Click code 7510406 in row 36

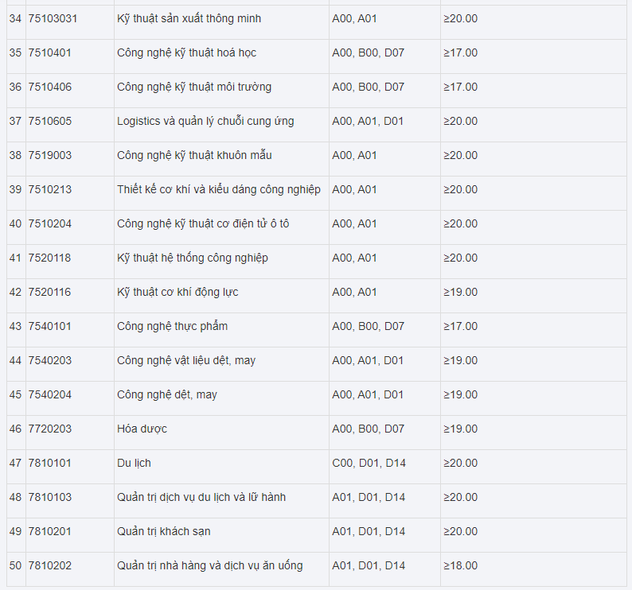click(49, 87)
